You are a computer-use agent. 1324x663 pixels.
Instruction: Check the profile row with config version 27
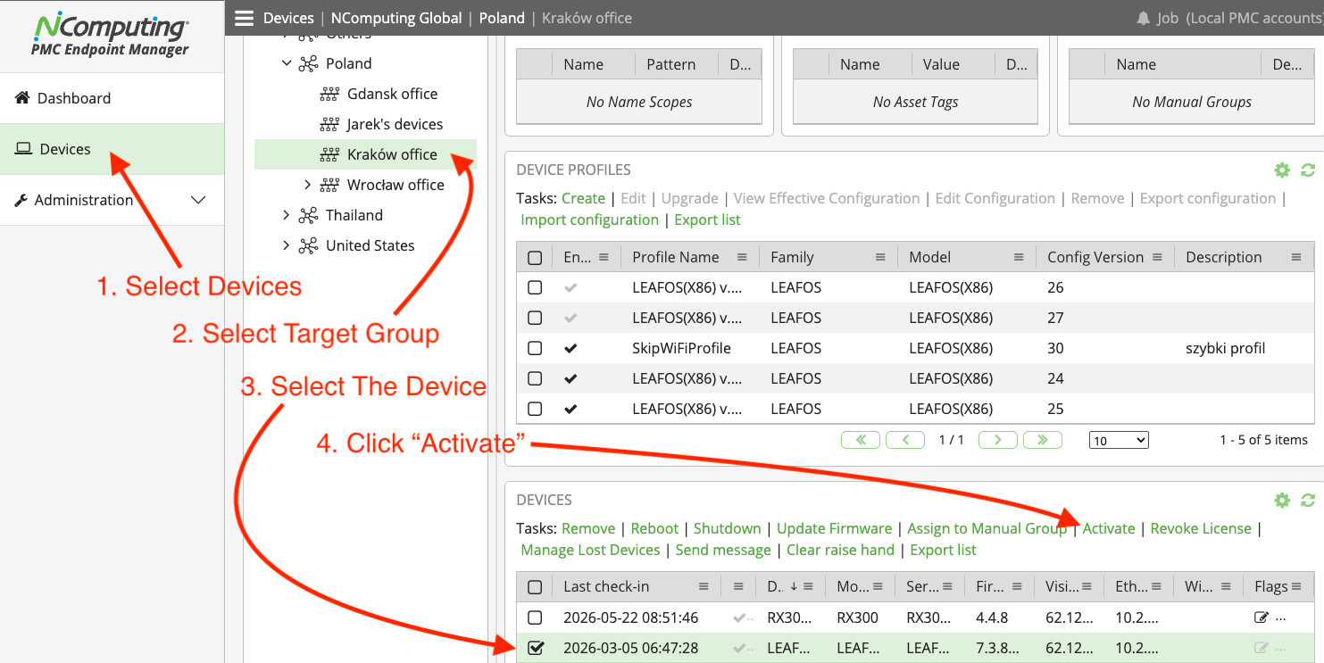click(535, 318)
